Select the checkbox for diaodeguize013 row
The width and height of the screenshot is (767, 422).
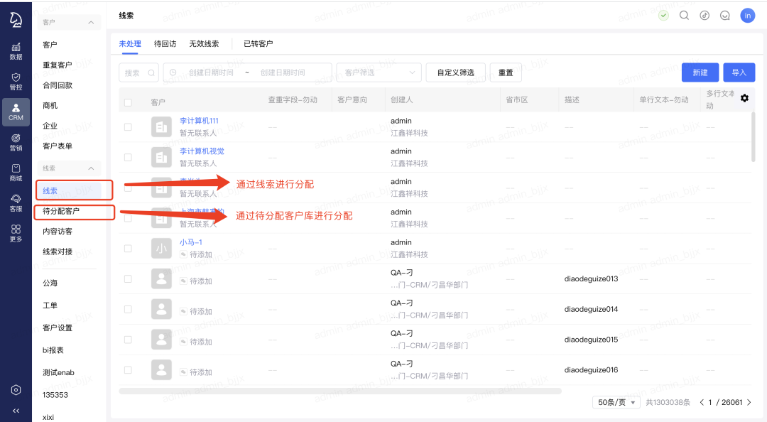128,279
